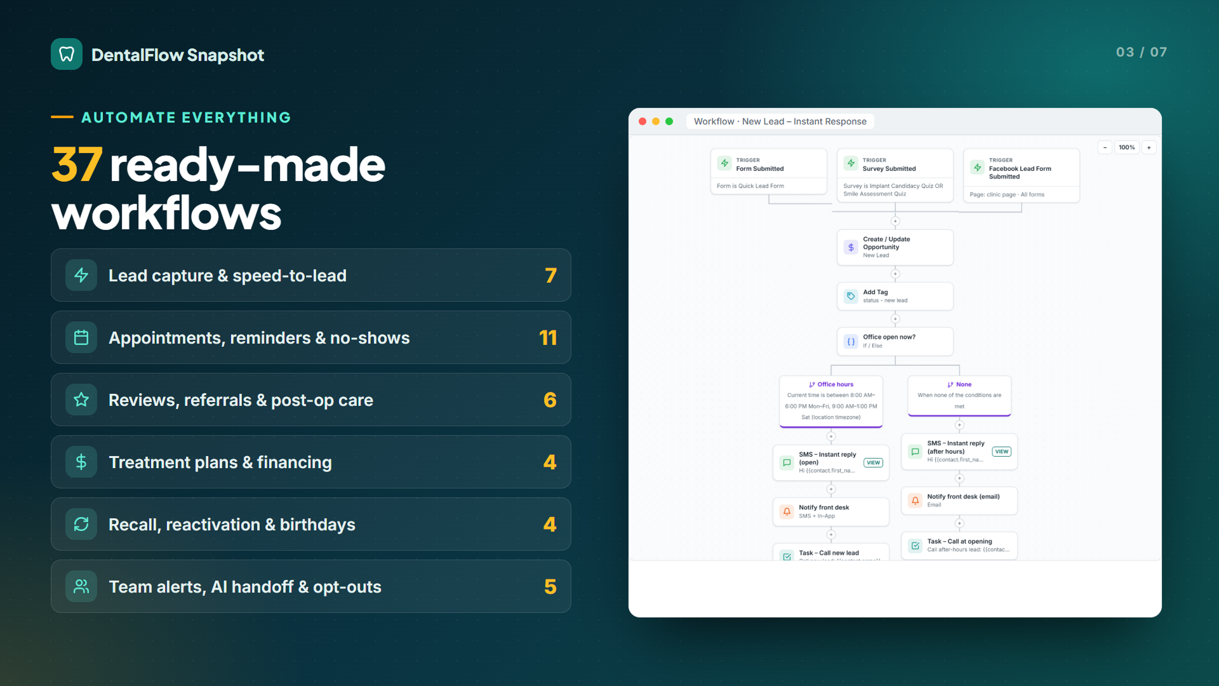Click the lightning icon beside Lead capture
1219x686 pixels.
click(x=81, y=275)
